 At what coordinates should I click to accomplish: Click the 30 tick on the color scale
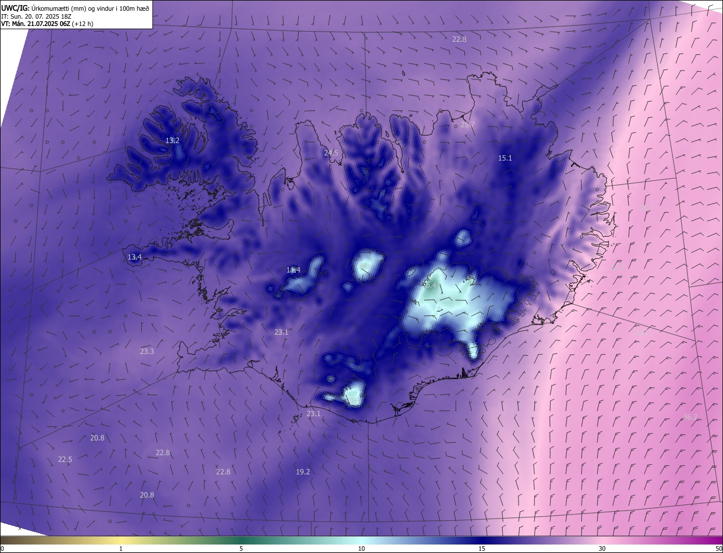coord(602,548)
